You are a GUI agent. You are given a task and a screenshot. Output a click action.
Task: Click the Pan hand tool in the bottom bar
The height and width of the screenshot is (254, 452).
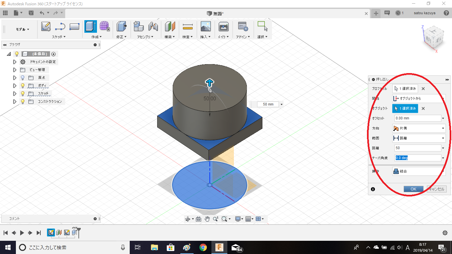click(x=207, y=219)
